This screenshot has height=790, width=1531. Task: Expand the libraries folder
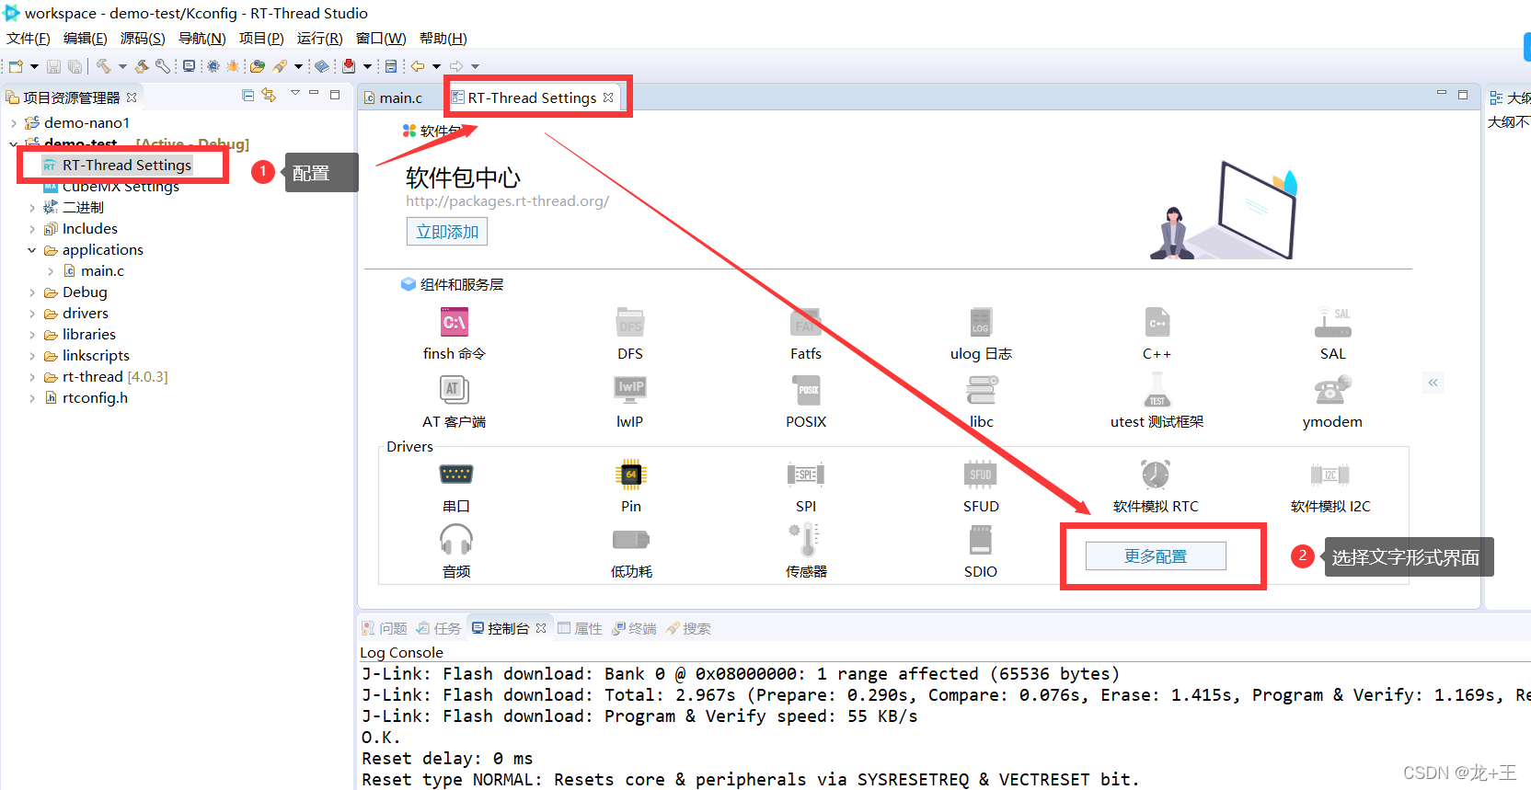(32, 334)
